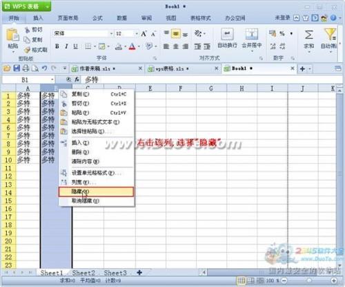Open the borders dropdown arrow

[x=95, y=46]
